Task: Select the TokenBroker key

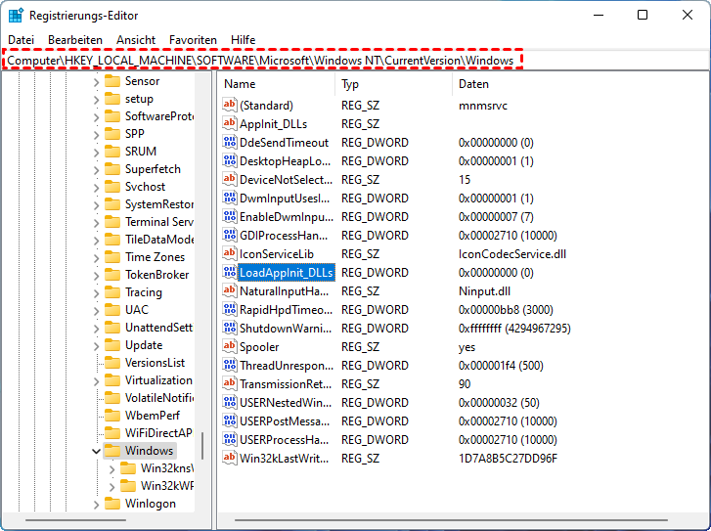Action: tap(156, 275)
